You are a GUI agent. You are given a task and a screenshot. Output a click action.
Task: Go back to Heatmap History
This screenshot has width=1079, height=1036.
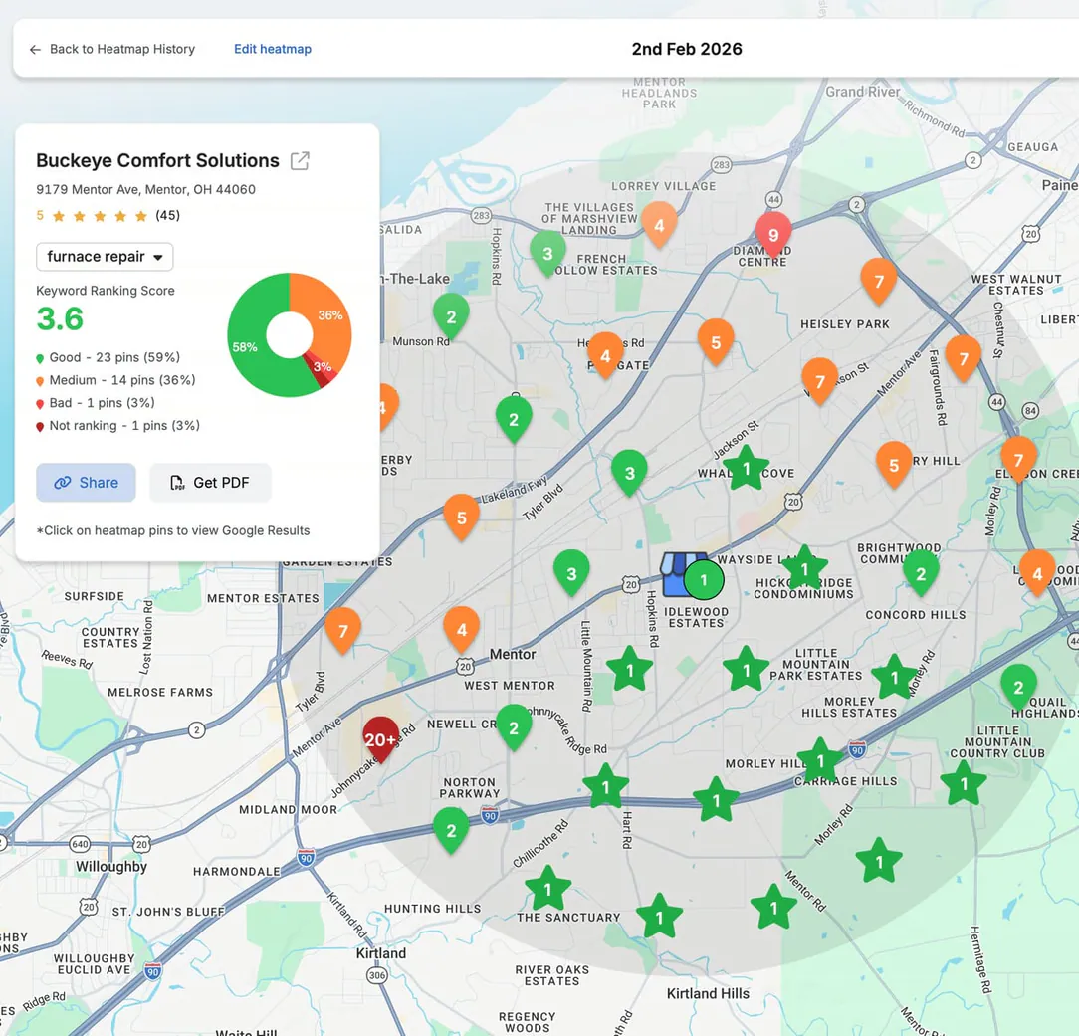click(111, 49)
